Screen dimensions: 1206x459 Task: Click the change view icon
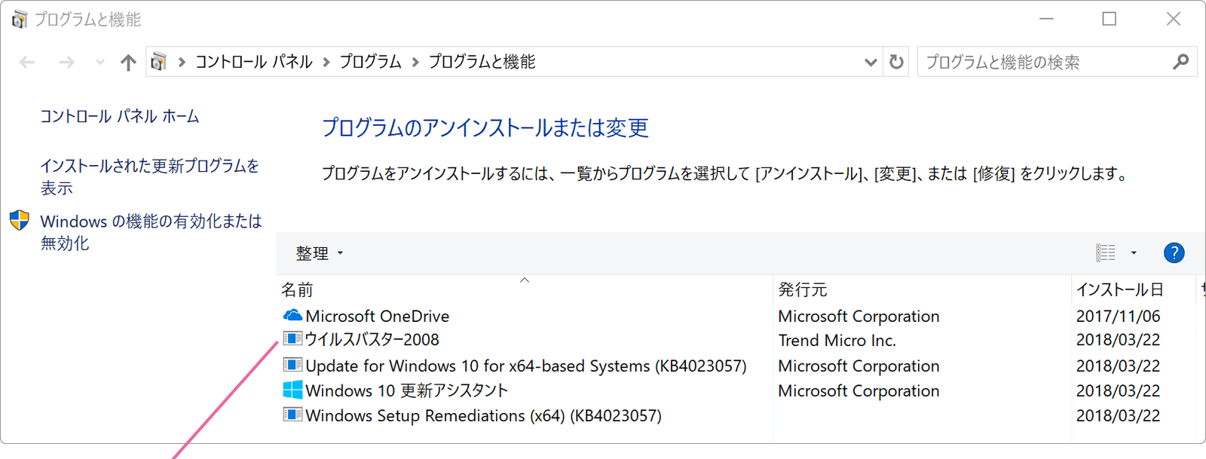[x=1106, y=253]
